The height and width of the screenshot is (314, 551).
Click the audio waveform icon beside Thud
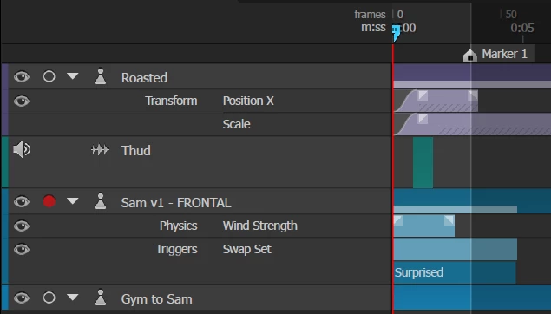100,150
